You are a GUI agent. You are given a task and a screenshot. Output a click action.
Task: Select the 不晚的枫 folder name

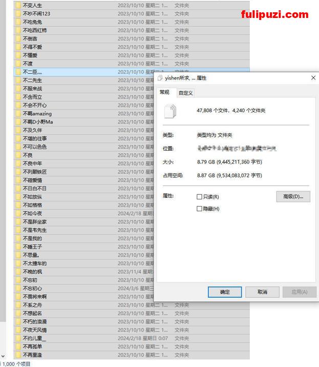32,272
